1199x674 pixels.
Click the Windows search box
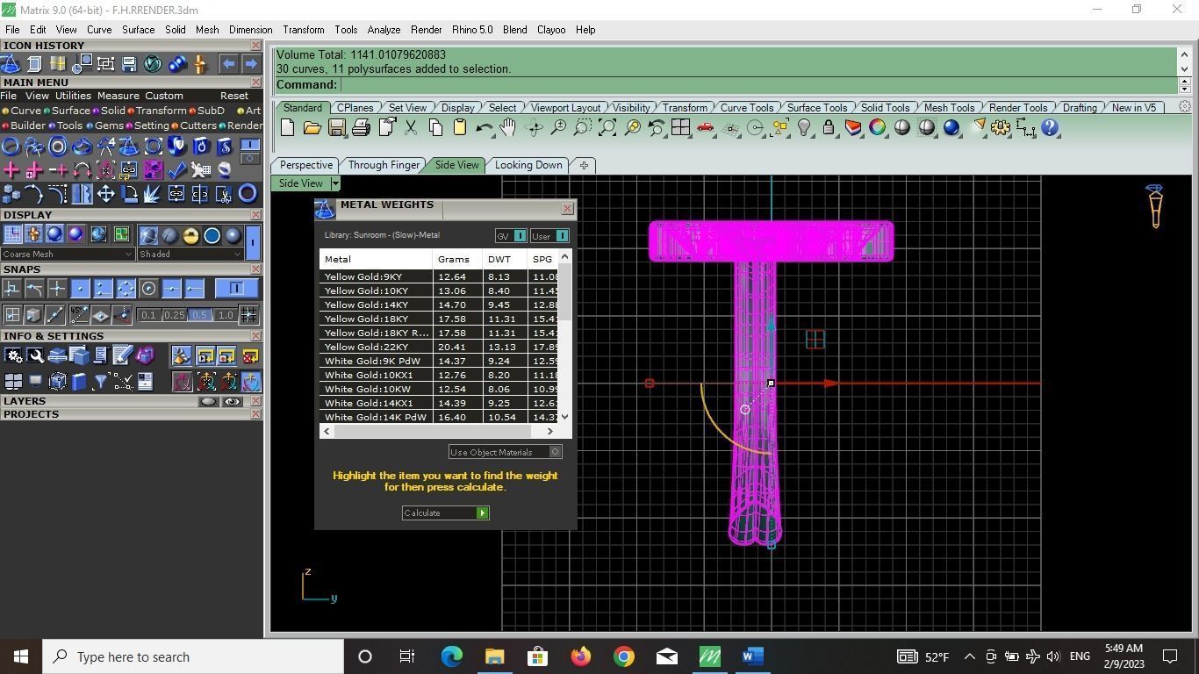[x=193, y=656]
